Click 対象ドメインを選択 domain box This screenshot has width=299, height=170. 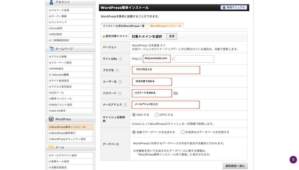click(147, 36)
